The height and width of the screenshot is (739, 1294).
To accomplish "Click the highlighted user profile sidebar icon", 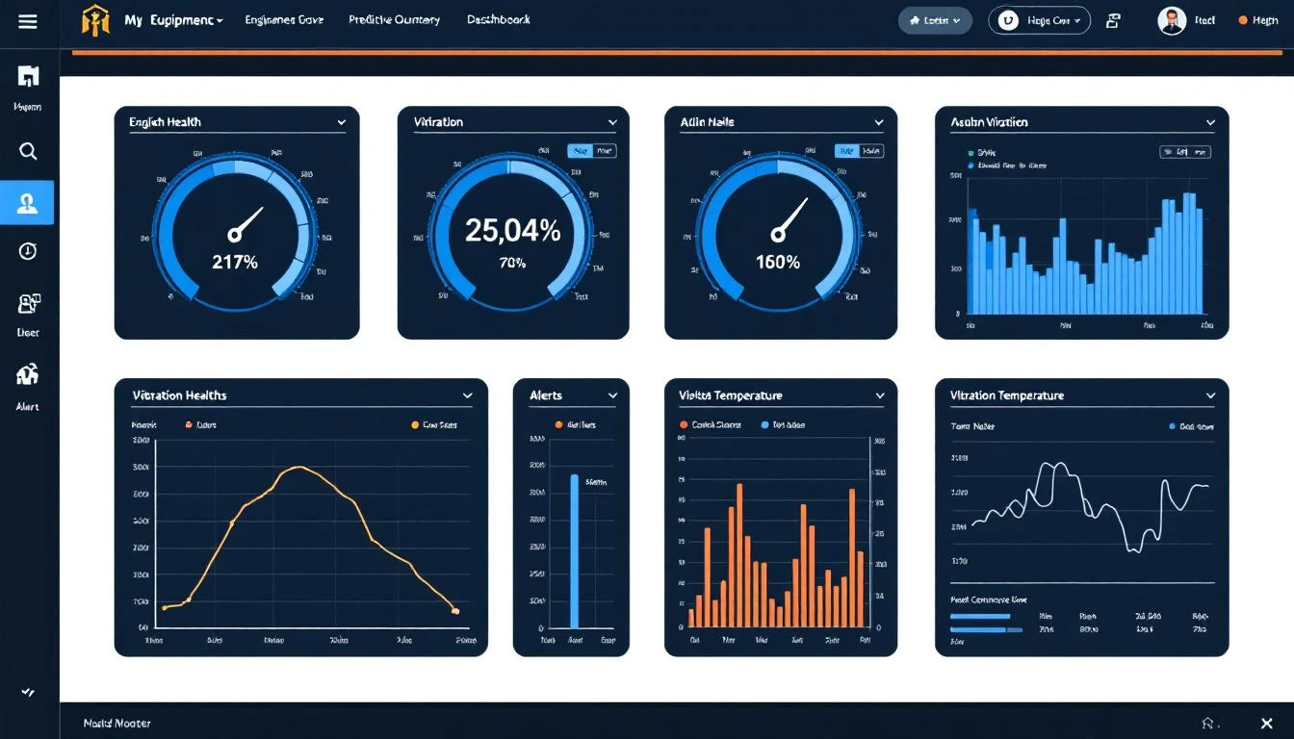I will click(x=27, y=201).
